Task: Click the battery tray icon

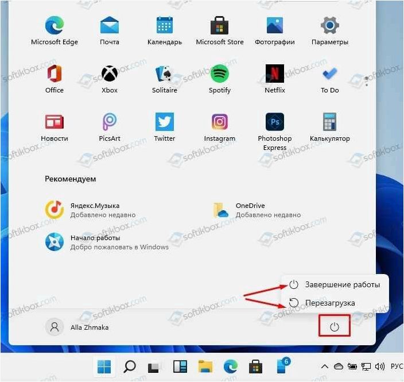Action: point(352,366)
